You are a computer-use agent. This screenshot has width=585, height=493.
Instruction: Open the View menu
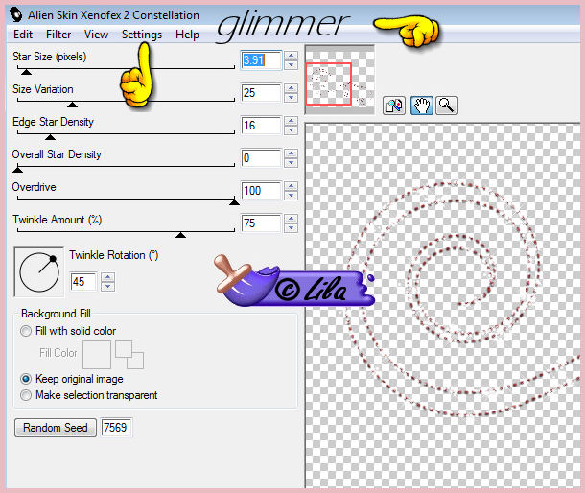point(96,35)
